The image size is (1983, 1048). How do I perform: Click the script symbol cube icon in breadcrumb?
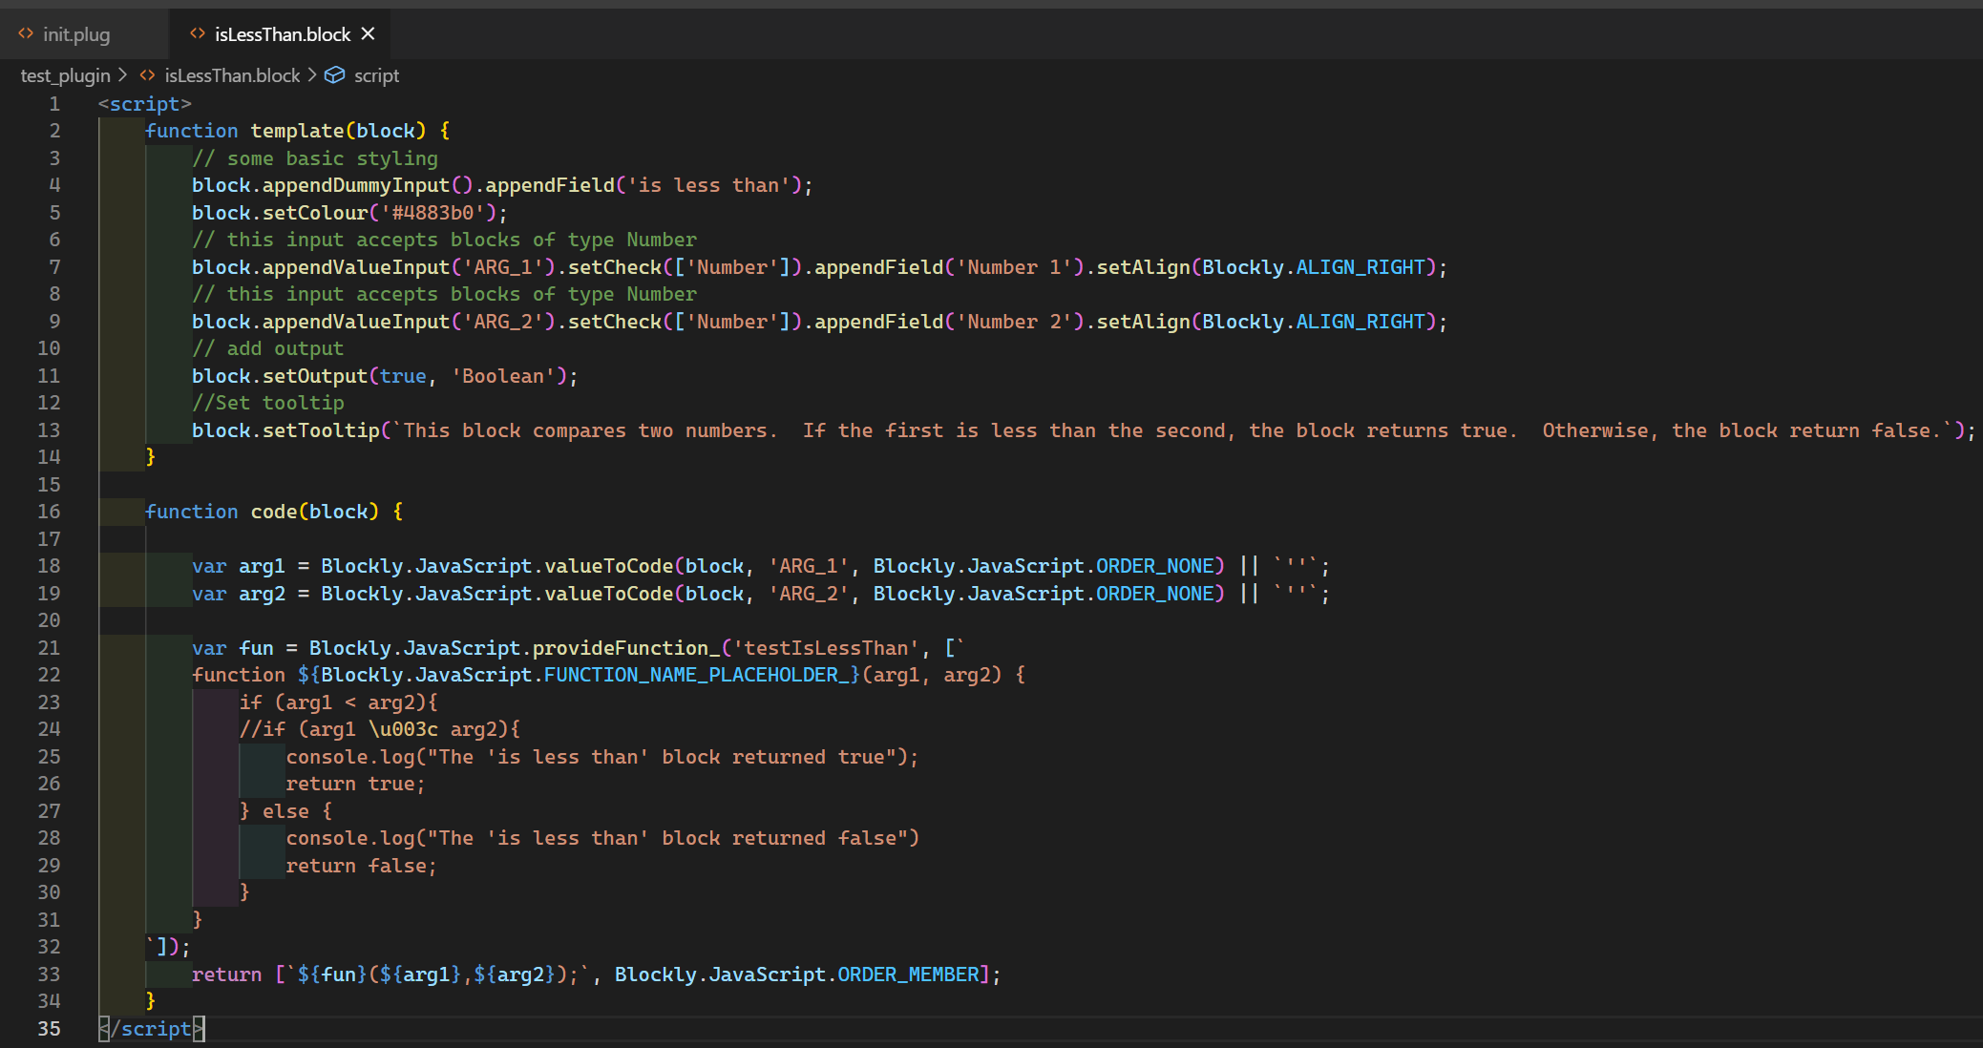pyautogui.click(x=334, y=74)
